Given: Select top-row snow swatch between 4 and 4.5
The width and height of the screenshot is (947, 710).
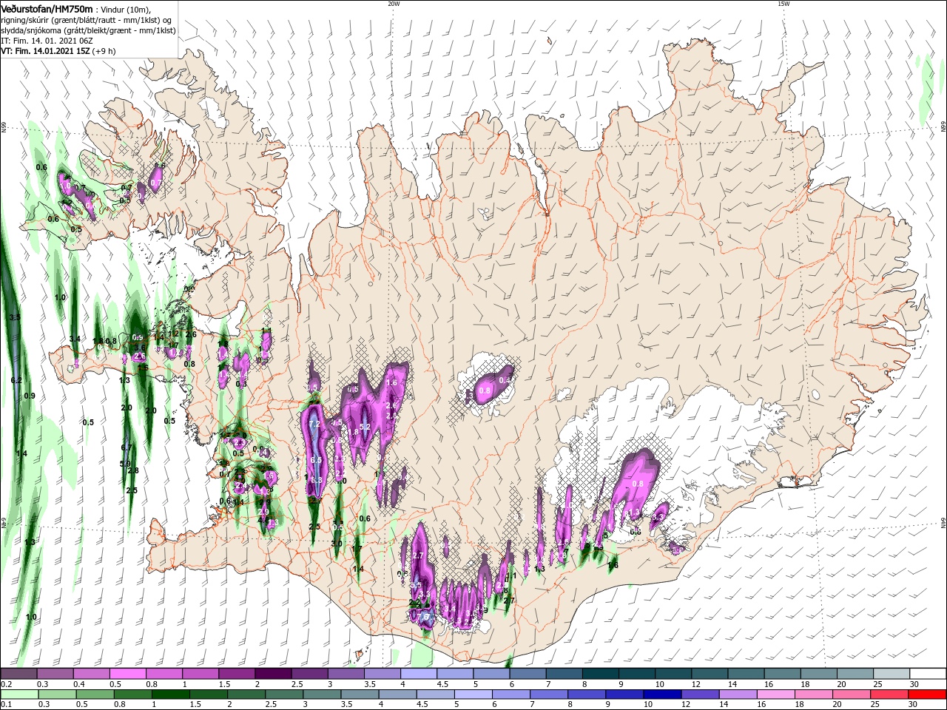Looking at the screenshot, I should [x=419, y=674].
